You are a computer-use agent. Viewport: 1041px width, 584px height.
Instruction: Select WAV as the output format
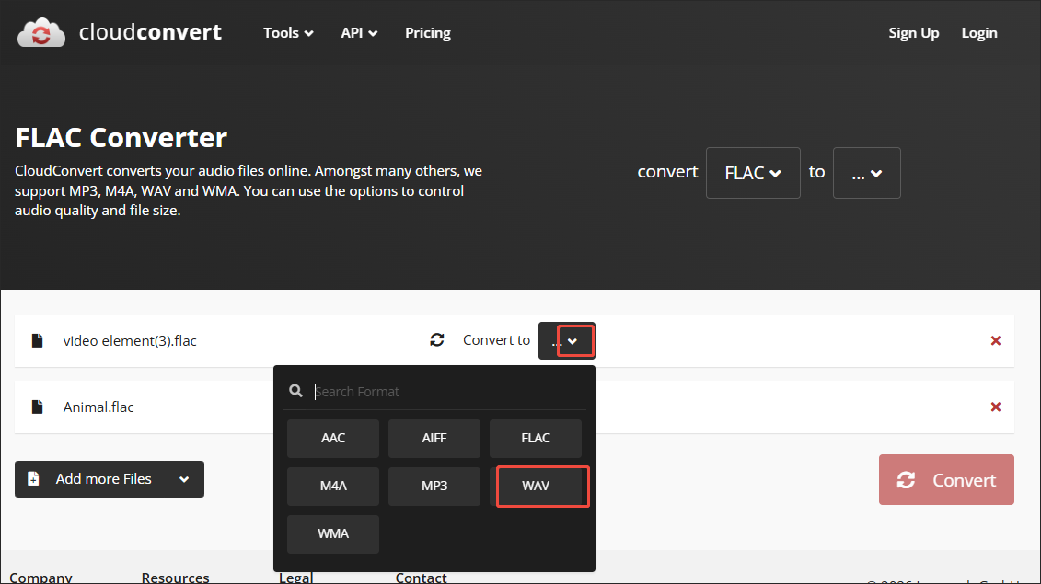point(542,486)
